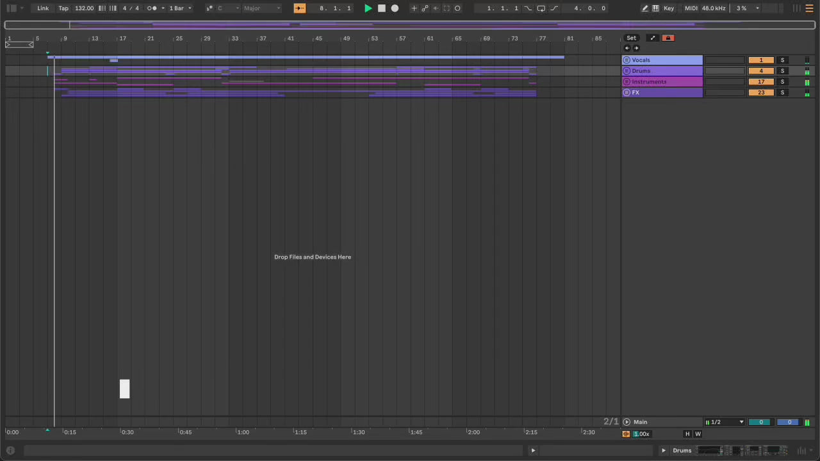This screenshot has width=820, height=461.
Task: Click the Main track volume field
Action: [760, 422]
